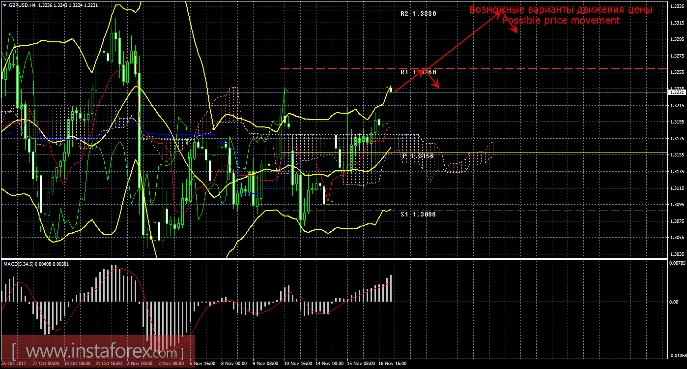Click the current price tag 1.3231
This screenshot has width=687, height=369.
pyautogui.click(x=676, y=92)
